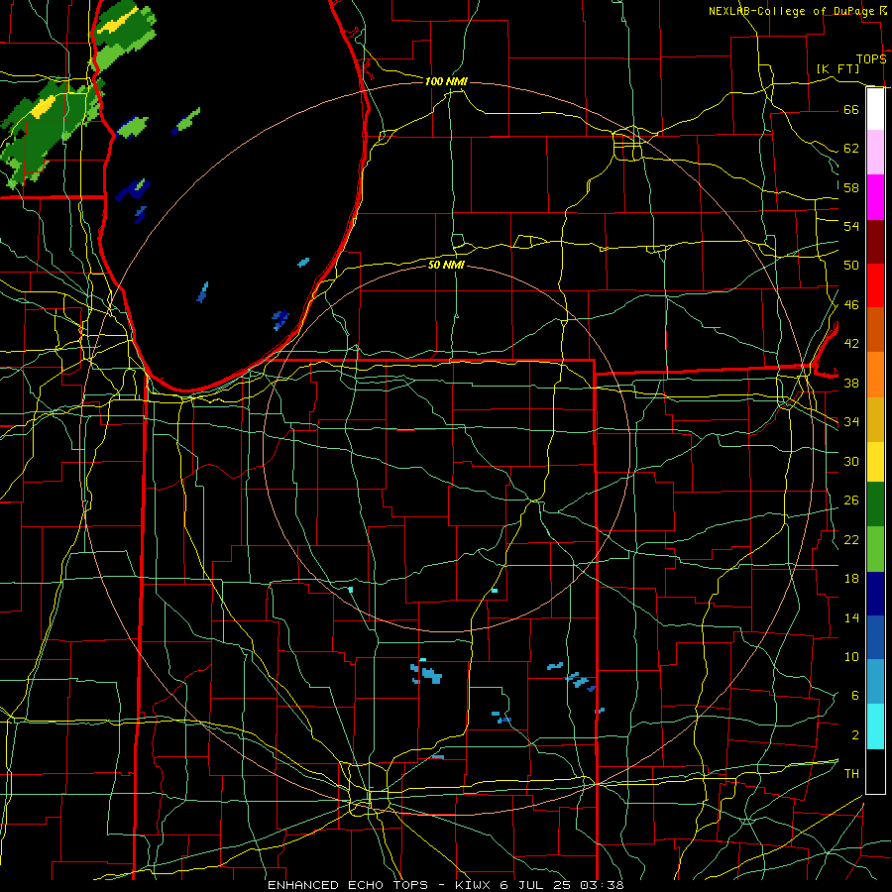The height and width of the screenshot is (892, 892).
Task: Select the 22 legend value
Action: click(x=851, y=539)
